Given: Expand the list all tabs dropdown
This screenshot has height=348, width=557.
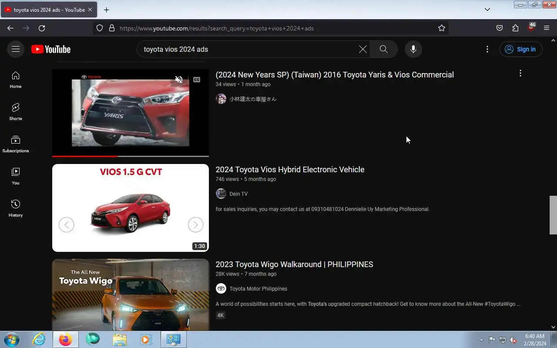Looking at the screenshot, I should 487,10.
